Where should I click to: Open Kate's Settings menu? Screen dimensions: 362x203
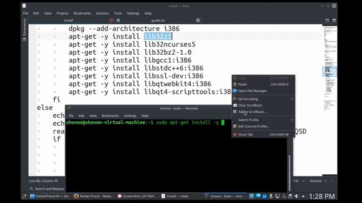pyautogui.click(x=133, y=14)
